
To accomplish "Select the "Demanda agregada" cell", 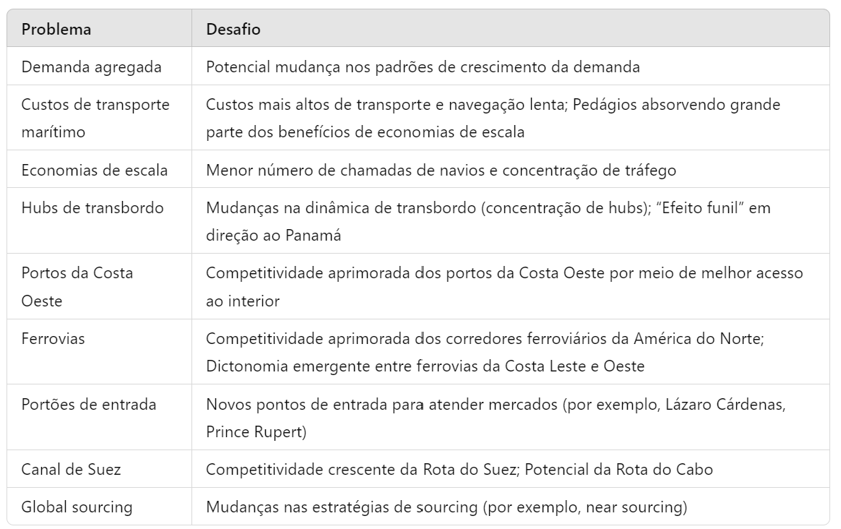I will [x=92, y=67].
